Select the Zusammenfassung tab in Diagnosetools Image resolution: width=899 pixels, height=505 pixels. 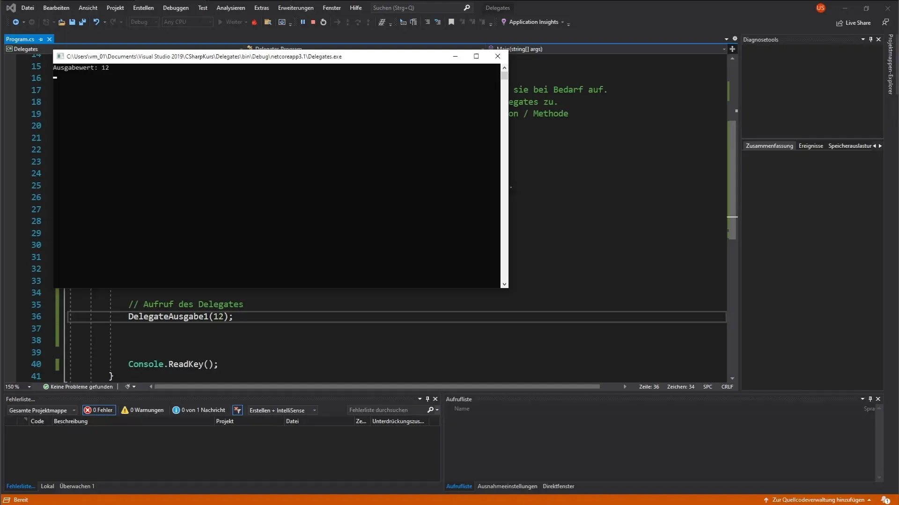tap(769, 146)
